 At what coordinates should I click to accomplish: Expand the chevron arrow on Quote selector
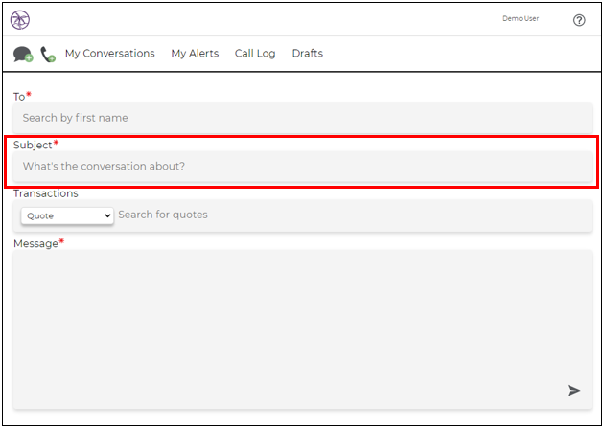click(x=107, y=215)
